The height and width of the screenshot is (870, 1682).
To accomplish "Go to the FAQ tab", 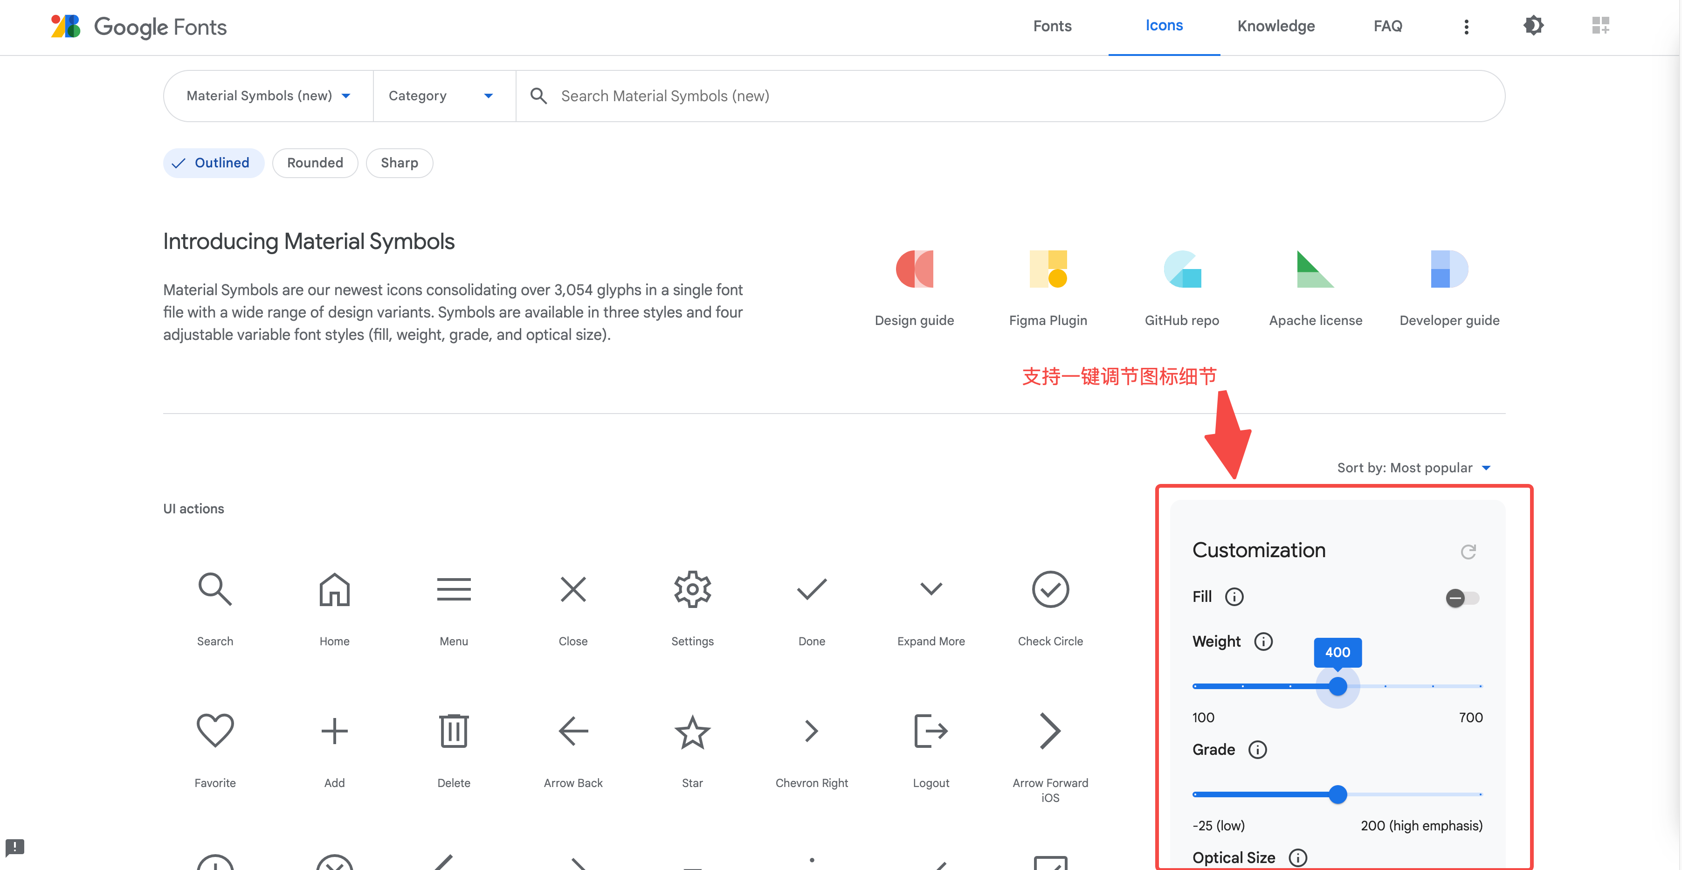I will [1387, 26].
